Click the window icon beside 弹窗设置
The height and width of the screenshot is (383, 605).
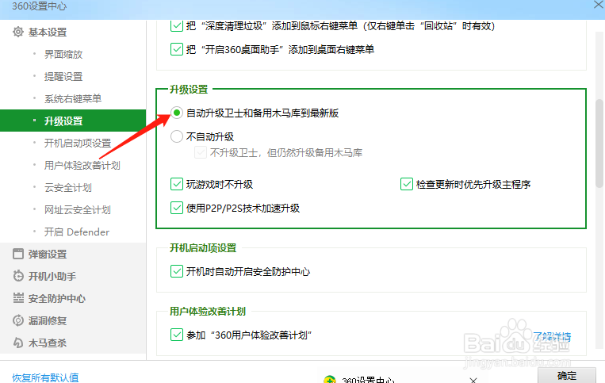(x=18, y=254)
